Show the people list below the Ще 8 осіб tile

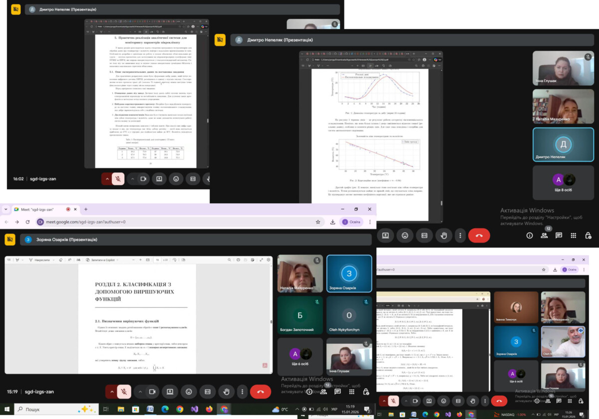(544, 235)
